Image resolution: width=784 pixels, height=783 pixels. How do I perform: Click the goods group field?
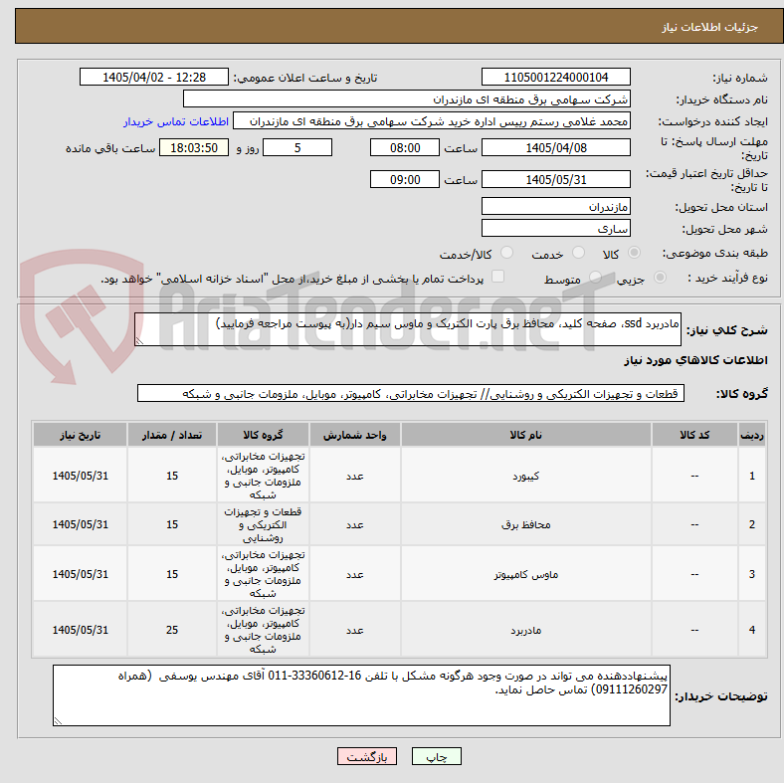(x=411, y=393)
